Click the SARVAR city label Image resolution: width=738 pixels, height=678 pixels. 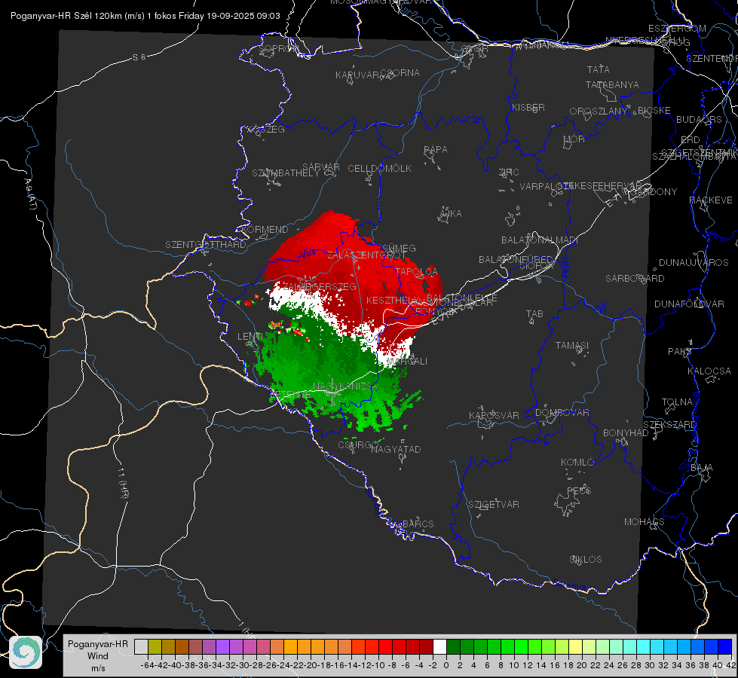pos(321,167)
